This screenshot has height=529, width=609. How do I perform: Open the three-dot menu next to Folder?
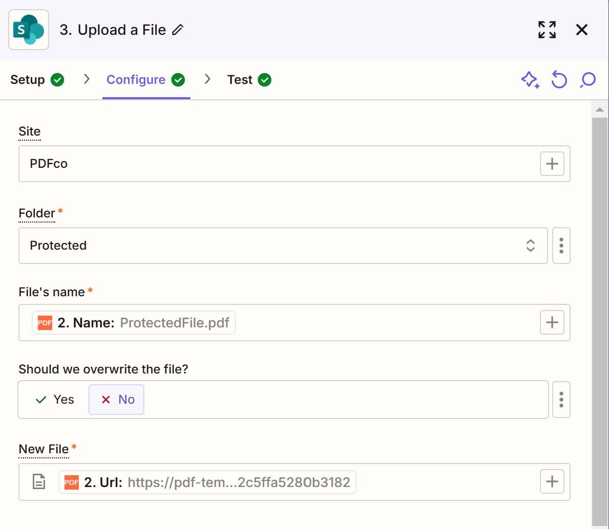coord(561,246)
